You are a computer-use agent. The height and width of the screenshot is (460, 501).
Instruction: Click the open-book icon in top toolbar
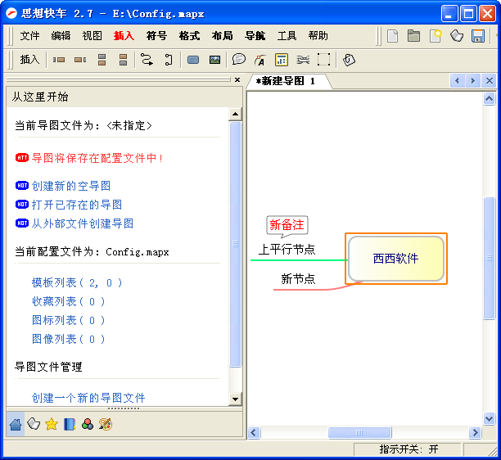[457, 36]
